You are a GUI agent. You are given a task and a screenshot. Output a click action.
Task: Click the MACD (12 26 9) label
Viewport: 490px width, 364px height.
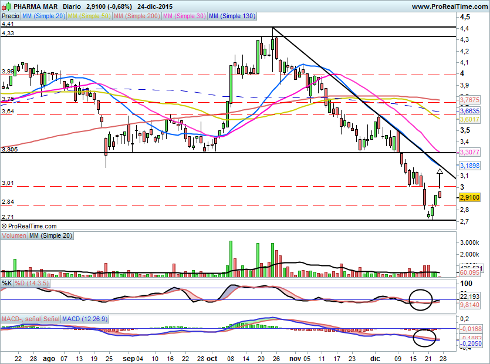pos(85,319)
